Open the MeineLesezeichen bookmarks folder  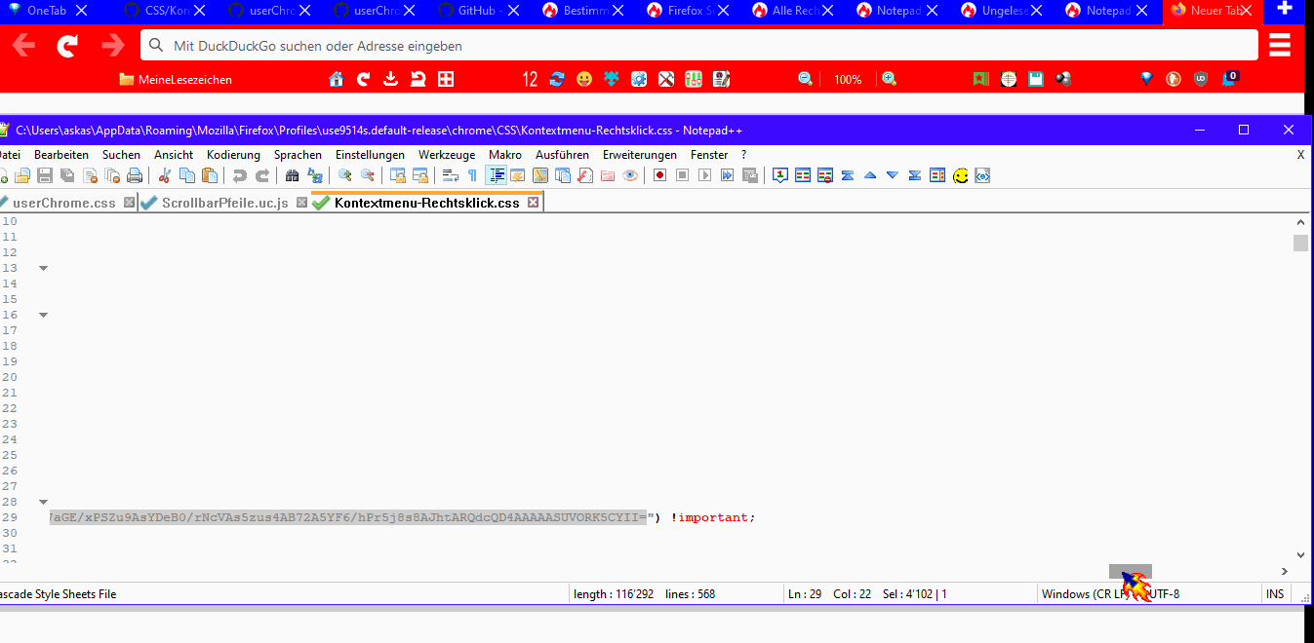click(176, 80)
